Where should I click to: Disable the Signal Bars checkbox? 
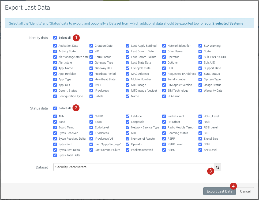200,139
